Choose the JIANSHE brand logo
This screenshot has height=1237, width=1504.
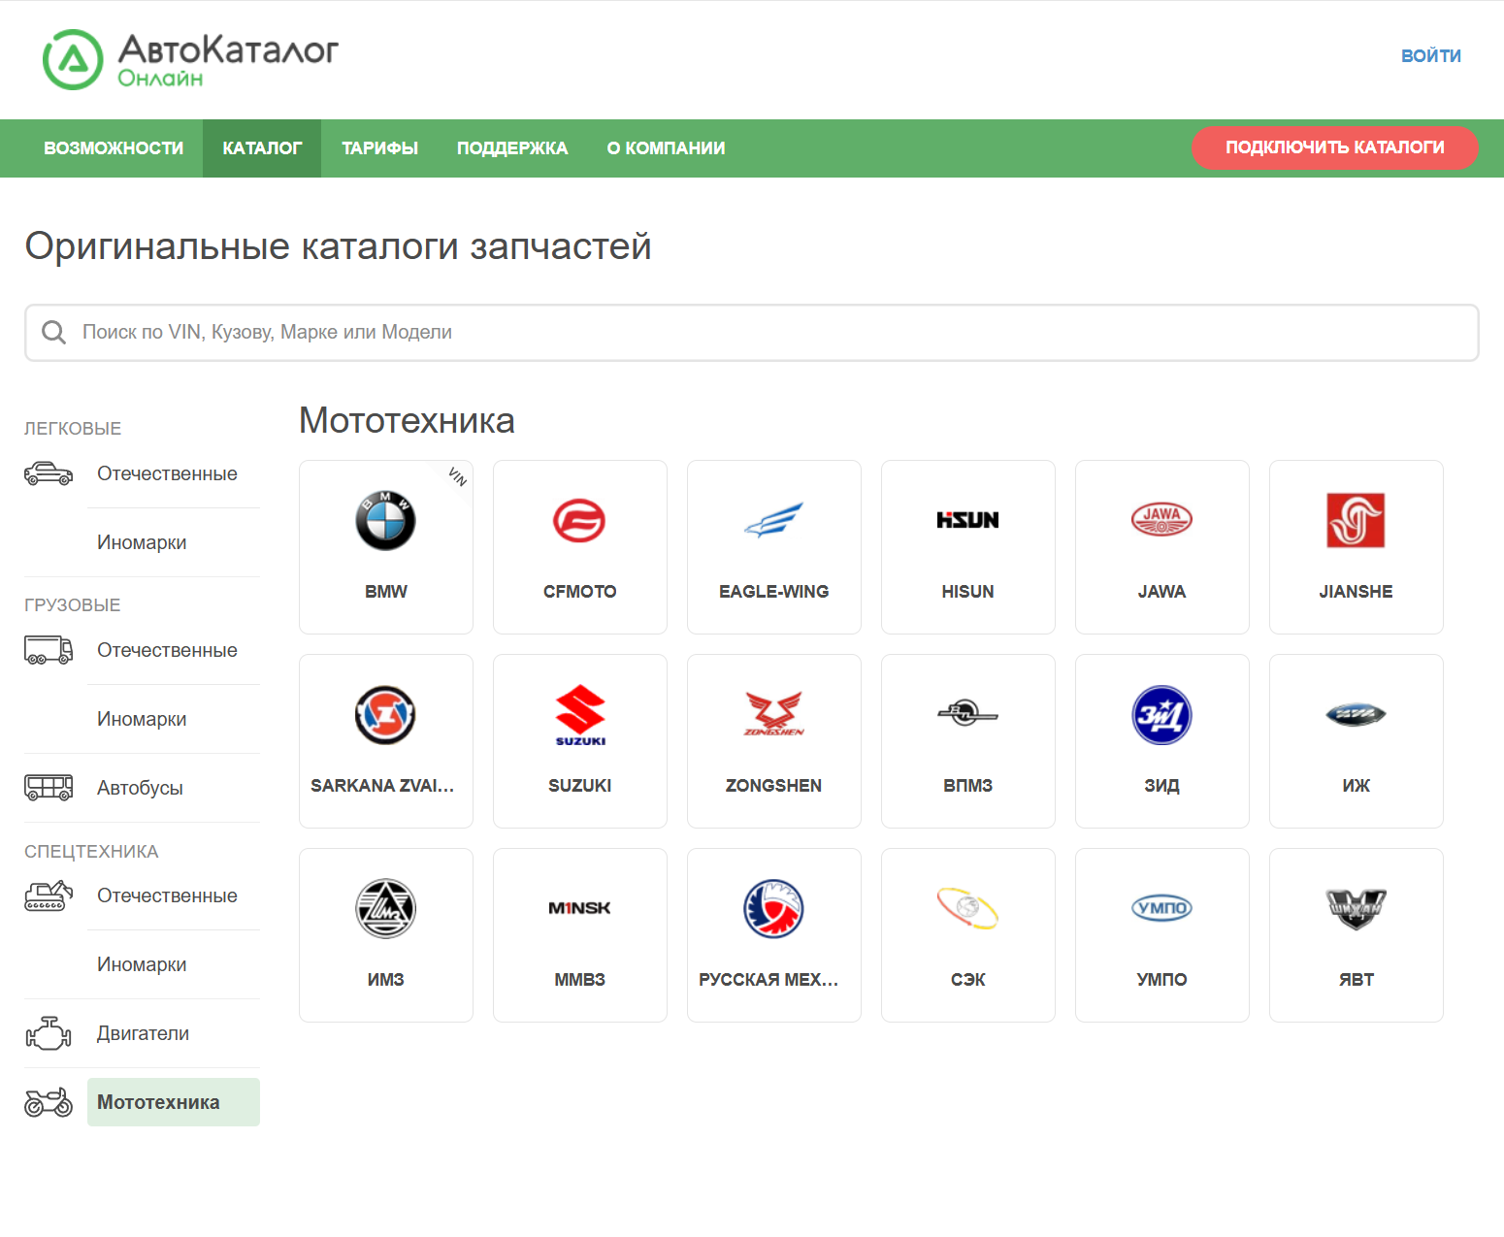point(1356,520)
